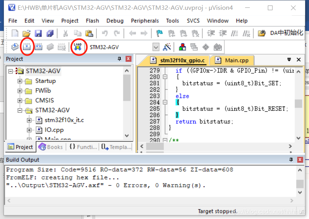Open the Help menu
309x219 pixels.
(x=242, y=21)
